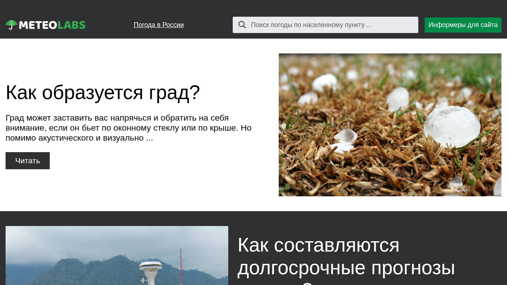
Task: Open the 'Погода в России' menu link
Action: (x=158, y=25)
